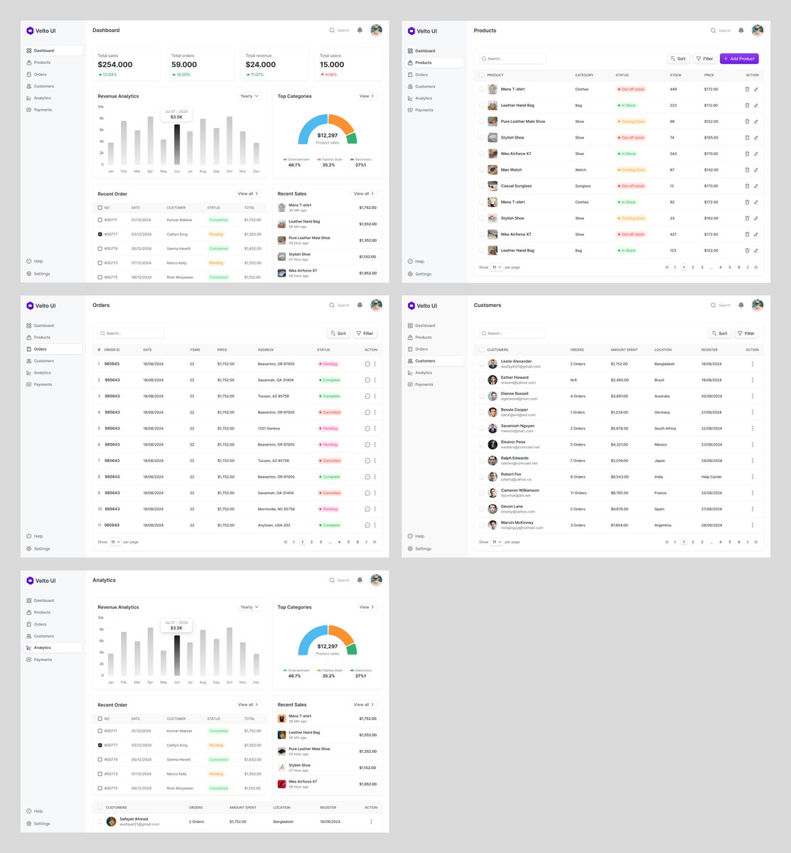
Task: Click View all on Recent Sales
Action: tap(363, 193)
